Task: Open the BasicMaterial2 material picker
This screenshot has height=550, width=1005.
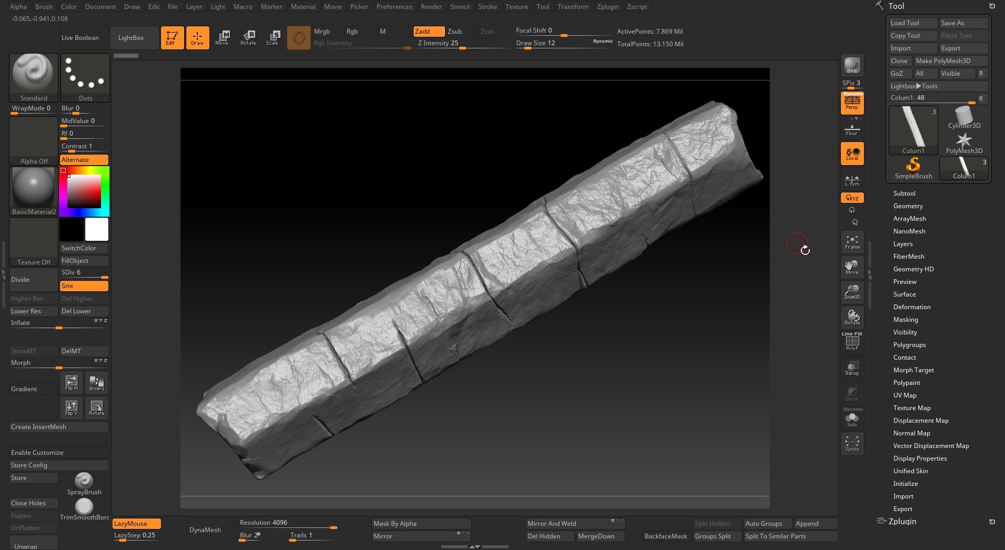Action: [x=34, y=191]
